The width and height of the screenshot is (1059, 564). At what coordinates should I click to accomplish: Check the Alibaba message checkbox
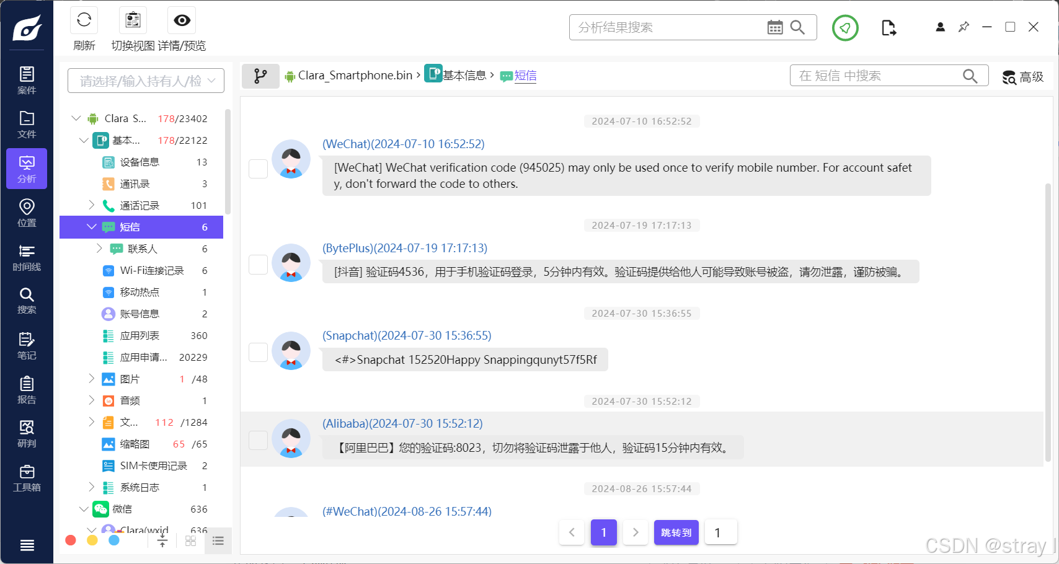tap(258, 440)
